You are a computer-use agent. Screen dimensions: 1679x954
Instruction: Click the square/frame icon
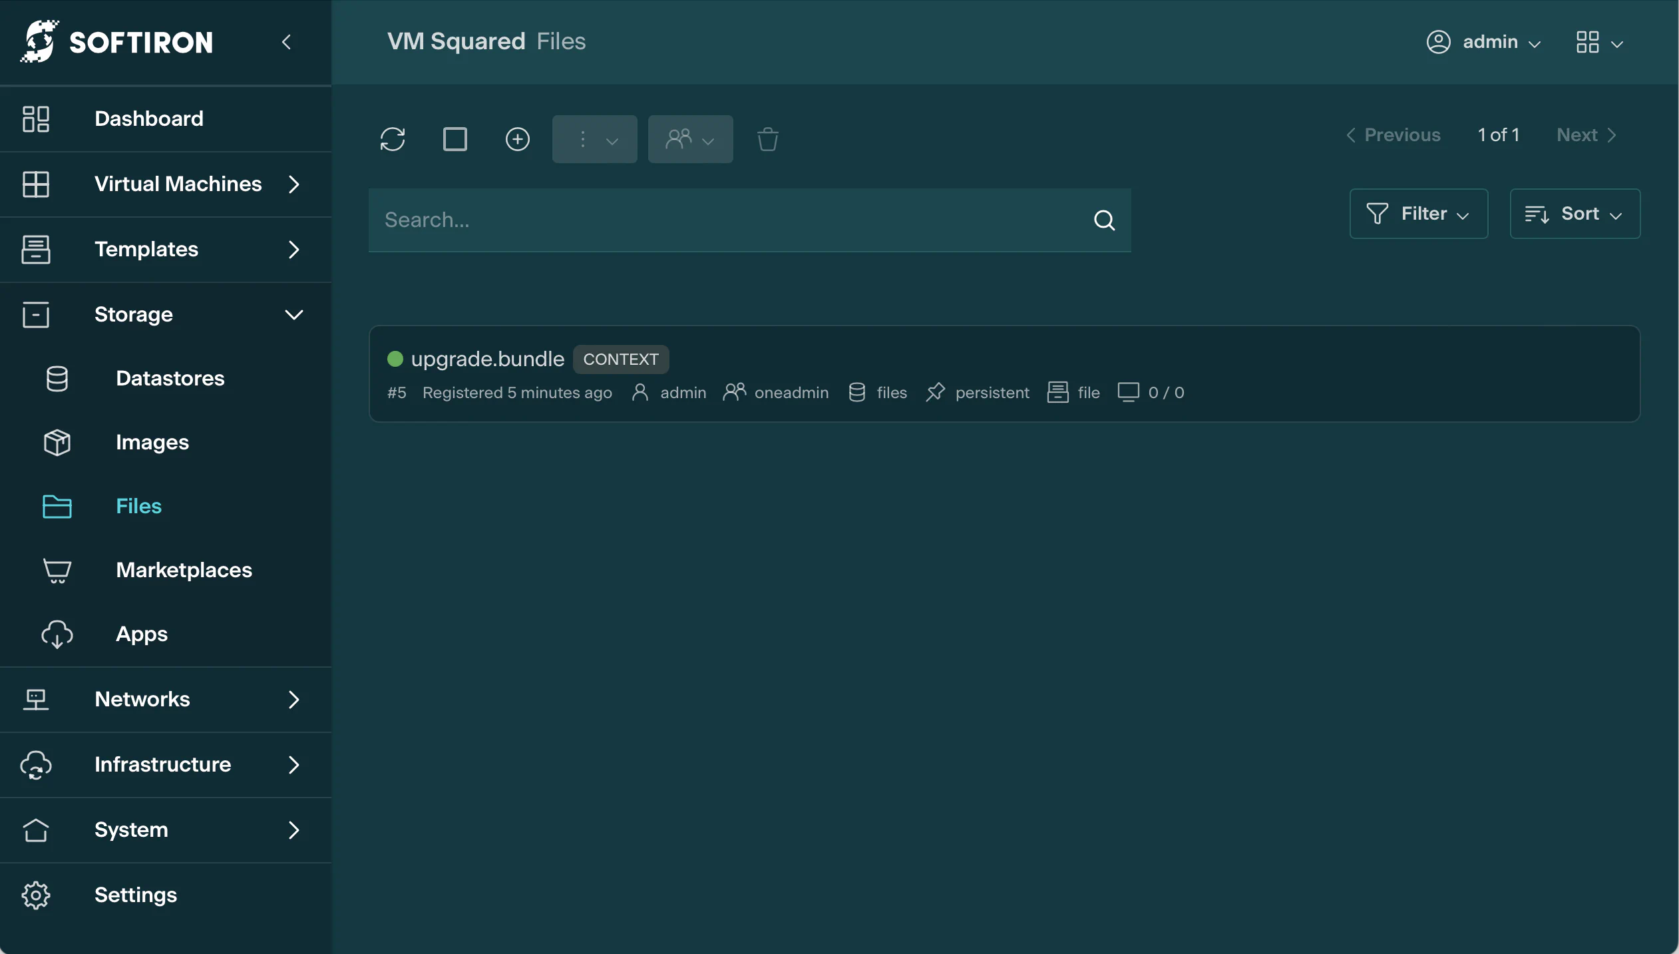point(455,138)
